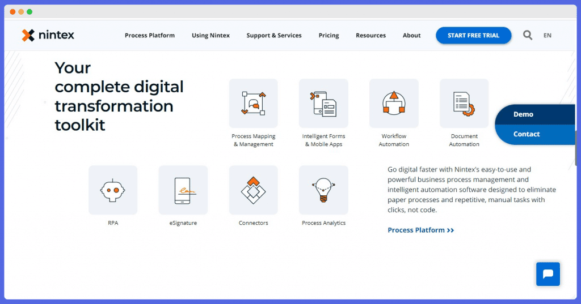This screenshot has height=304, width=581.
Task: Click the Contact side tab
Action: 534,134
